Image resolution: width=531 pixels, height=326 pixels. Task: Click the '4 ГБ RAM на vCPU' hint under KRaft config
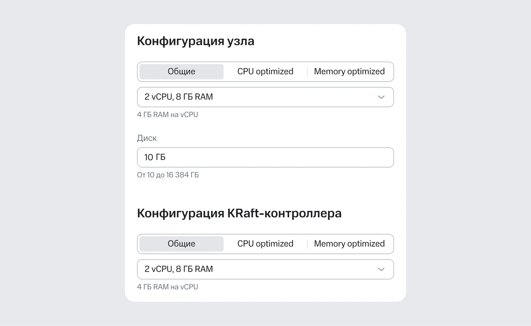coord(168,287)
